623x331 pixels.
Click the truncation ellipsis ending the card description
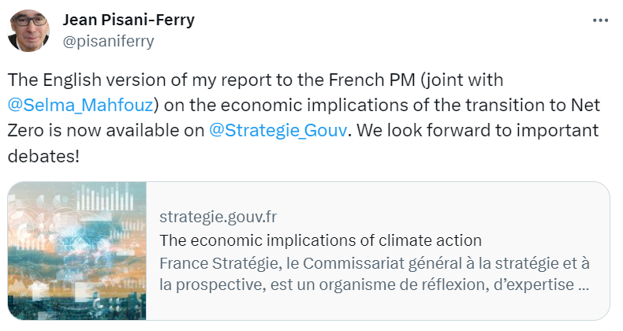point(584,285)
